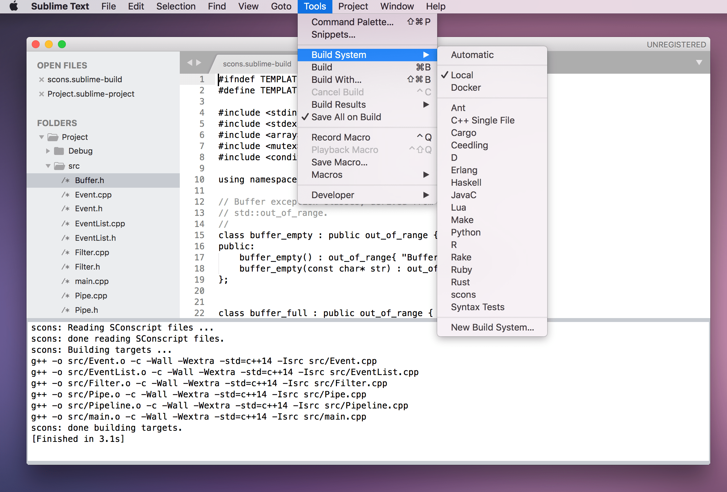Click New Build System... entry
The image size is (727, 492).
(x=492, y=327)
